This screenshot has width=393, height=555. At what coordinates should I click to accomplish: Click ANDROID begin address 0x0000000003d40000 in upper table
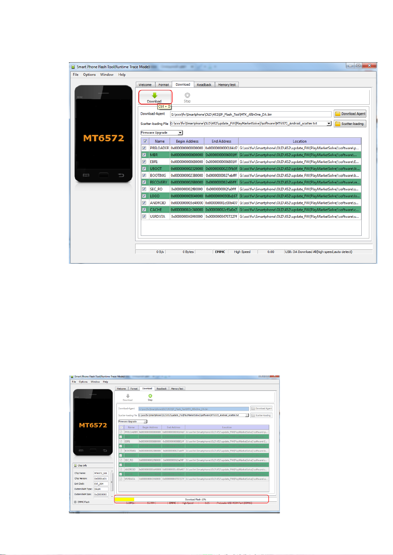pos(187,203)
